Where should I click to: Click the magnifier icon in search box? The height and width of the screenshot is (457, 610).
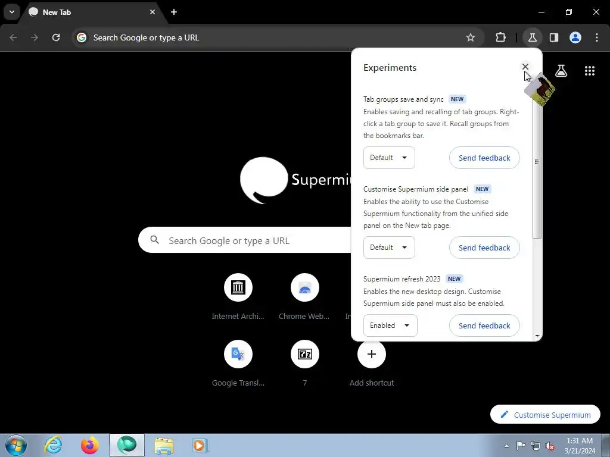(154, 240)
